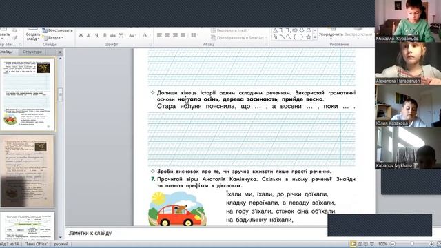
Task: Open the Раздел dropdown
Action: 53,37
